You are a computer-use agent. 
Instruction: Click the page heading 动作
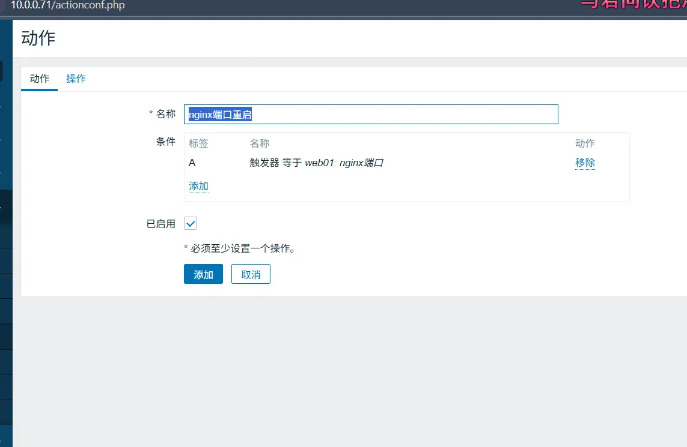tap(38, 38)
